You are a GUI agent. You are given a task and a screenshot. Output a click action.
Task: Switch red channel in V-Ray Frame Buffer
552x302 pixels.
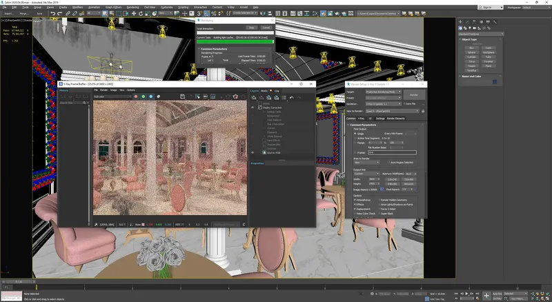tap(136, 97)
